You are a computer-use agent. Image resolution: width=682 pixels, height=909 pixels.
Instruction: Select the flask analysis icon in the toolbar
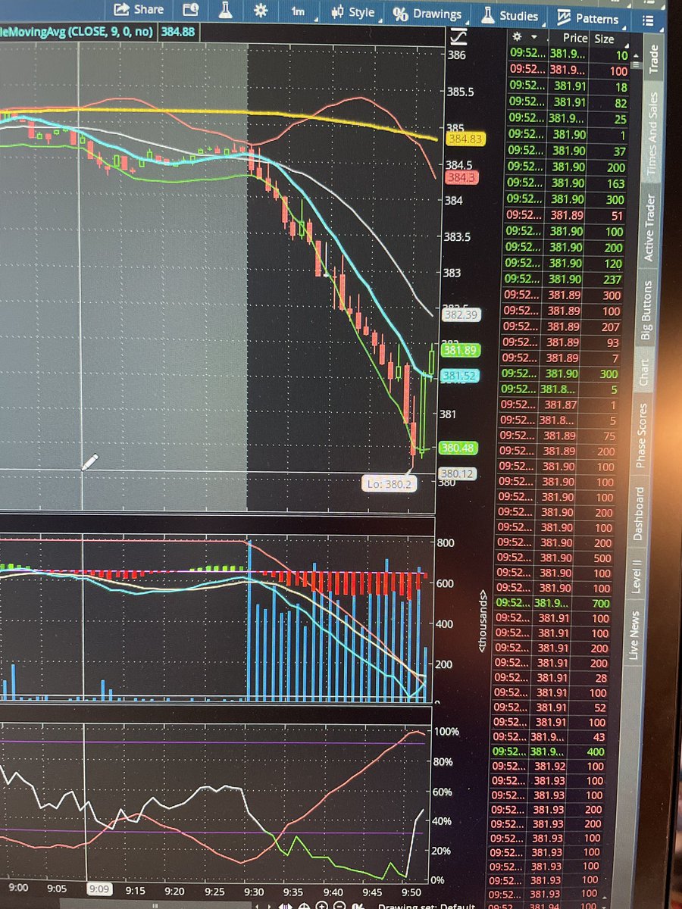coord(224,10)
